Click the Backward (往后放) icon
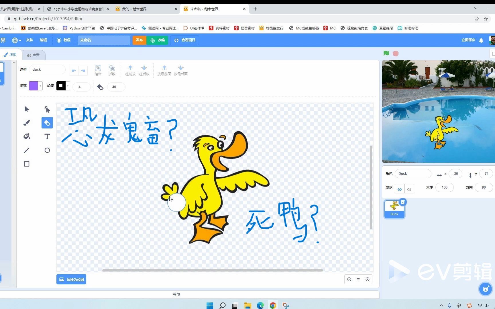This screenshot has width=495, height=309. click(144, 70)
